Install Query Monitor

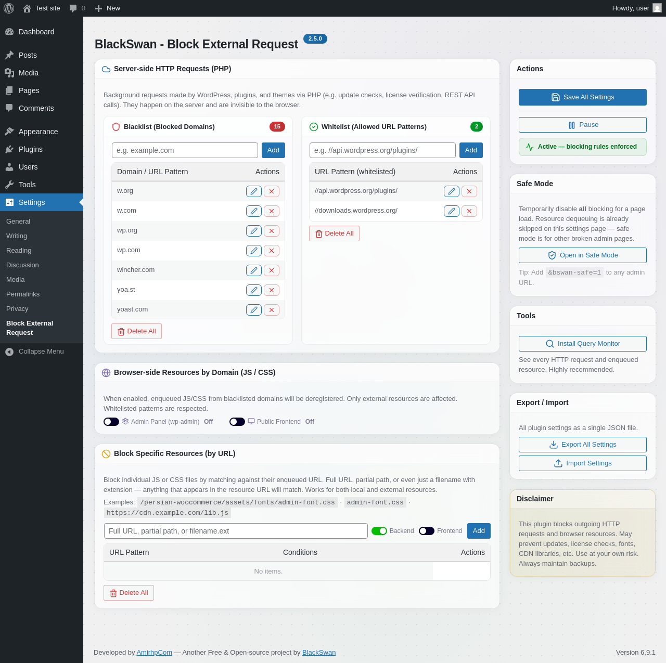point(583,344)
